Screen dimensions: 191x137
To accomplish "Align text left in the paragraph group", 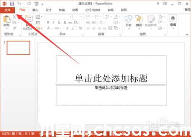I will click(88, 28).
